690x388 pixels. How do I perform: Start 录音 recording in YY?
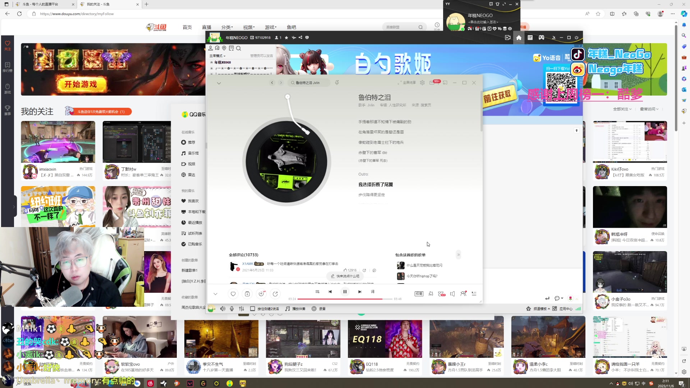(319, 309)
